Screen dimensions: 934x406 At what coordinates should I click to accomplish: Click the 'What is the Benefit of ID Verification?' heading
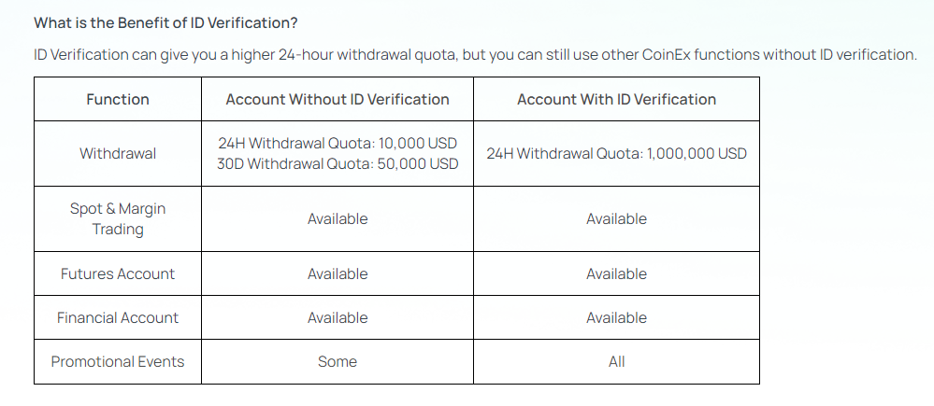165,23
